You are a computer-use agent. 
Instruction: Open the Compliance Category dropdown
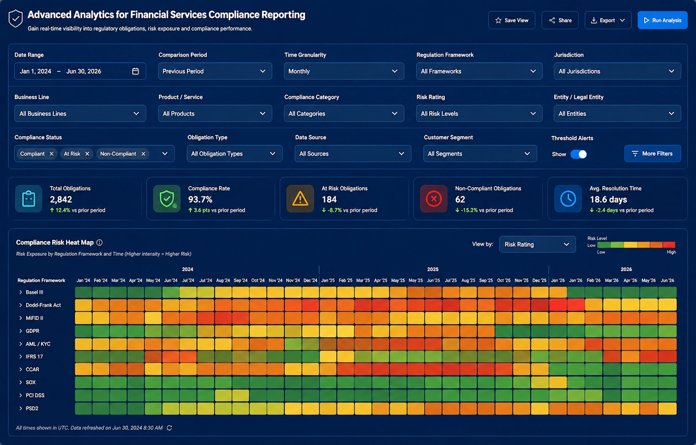pos(344,114)
